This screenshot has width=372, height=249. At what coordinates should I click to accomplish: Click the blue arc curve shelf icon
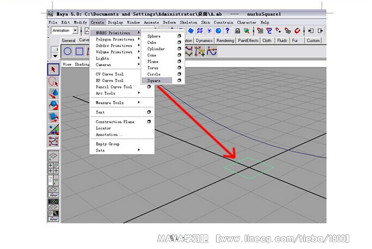212,51
